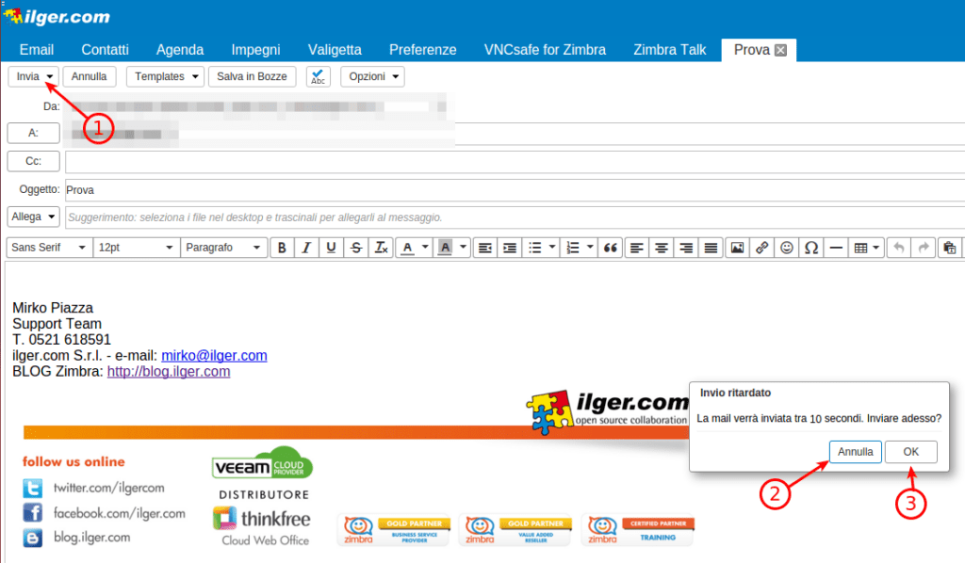Open the 12pt font size dropdown

coord(136,247)
